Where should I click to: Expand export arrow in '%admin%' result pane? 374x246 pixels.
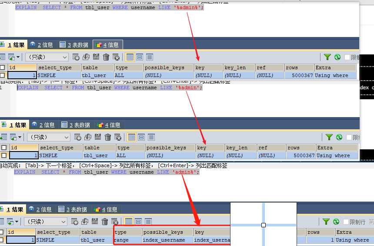click(18, 57)
